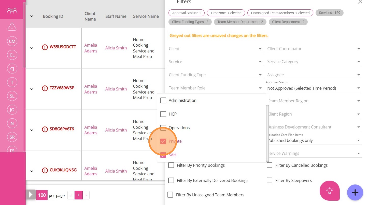Open Alicia Smith staff link in first row

(116, 48)
